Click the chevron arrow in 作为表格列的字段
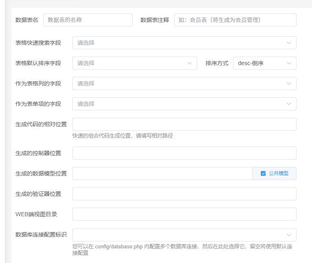The height and width of the screenshot is (263, 312). pyautogui.click(x=289, y=83)
